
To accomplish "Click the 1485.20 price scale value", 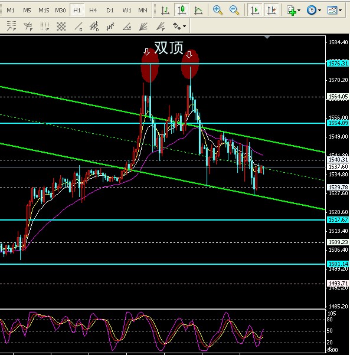I will coord(338,306).
